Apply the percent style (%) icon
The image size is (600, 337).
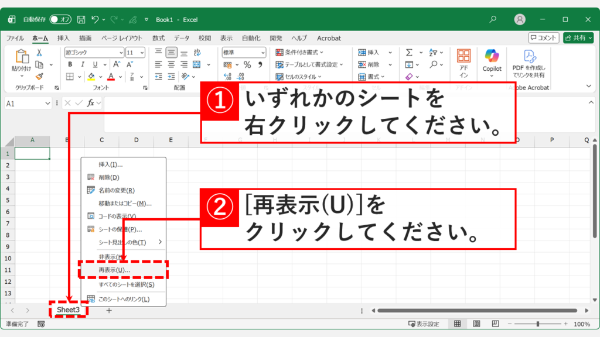point(246,64)
